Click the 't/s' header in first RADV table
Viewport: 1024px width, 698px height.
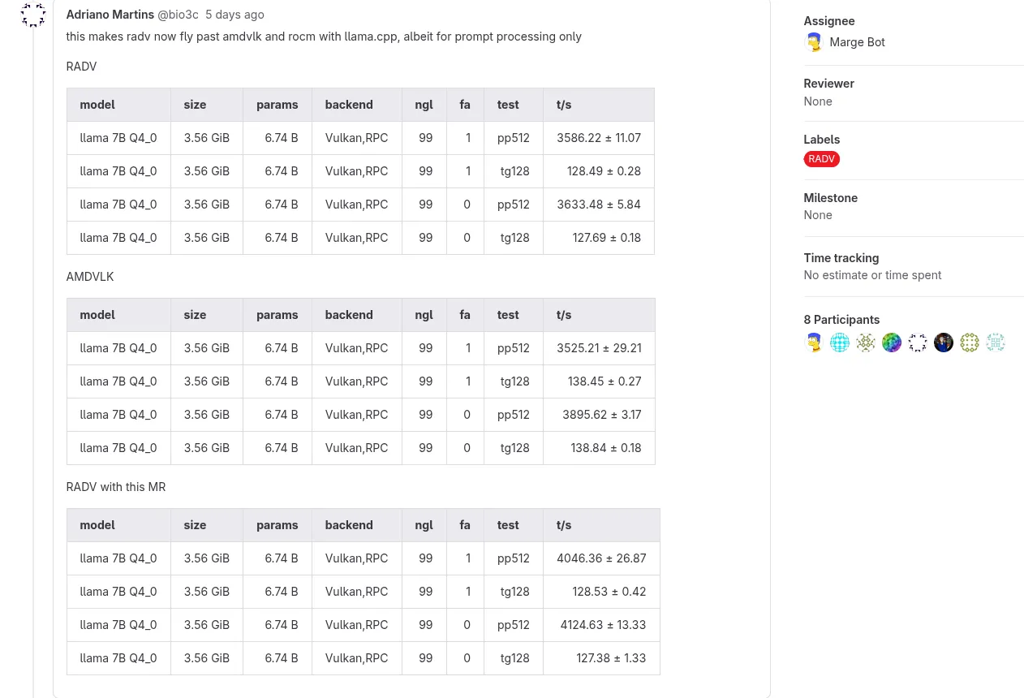[564, 105]
